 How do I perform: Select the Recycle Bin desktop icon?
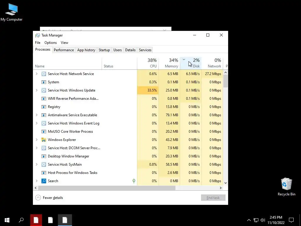tap(286, 187)
